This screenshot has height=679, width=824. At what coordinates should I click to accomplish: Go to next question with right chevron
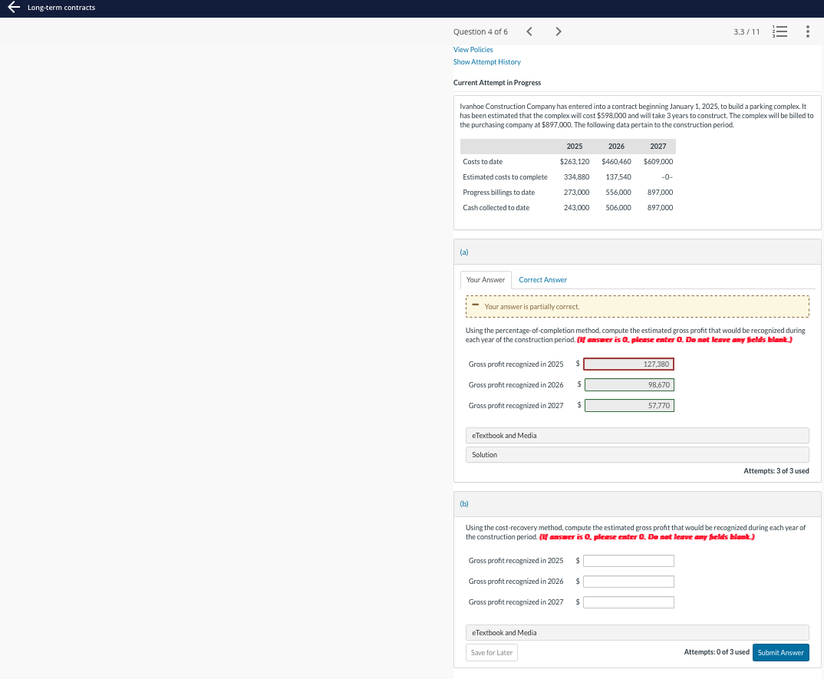558,31
